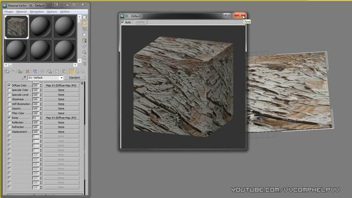Enable the Filter Color map checkbox
This screenshot has height=198, width=352.
click(9, 113)
